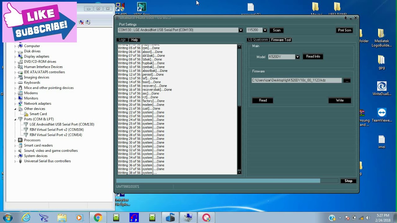Click the uninstall device icon in Device Manager toolbar
The image size is (397, 223).
81,22
